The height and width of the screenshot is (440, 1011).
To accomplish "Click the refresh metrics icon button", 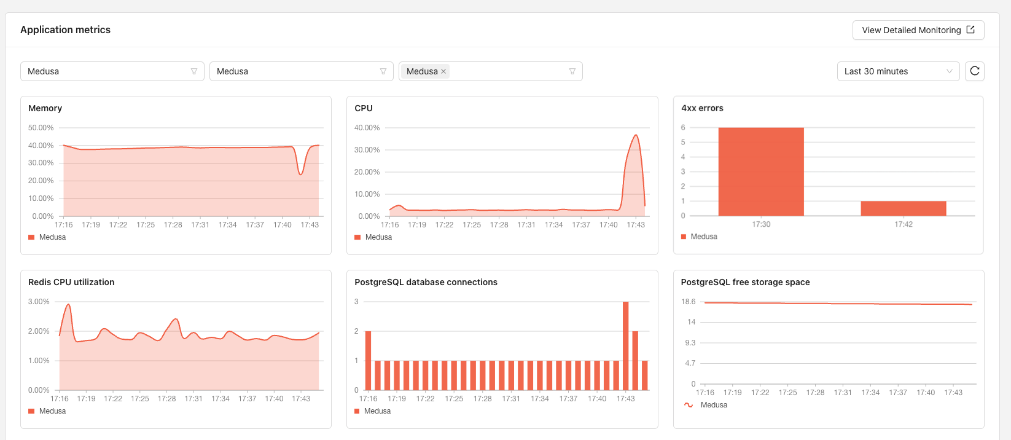I will click(975, 71).
